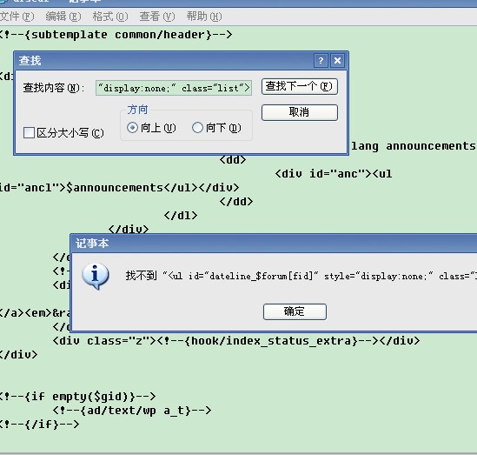This screenshot has width=477, height=455.
Task: Click into the 查找内容 search text field
Action: pos(174,88)
